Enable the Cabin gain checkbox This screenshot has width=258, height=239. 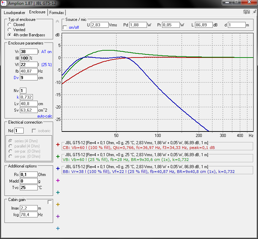click(50, 202)
